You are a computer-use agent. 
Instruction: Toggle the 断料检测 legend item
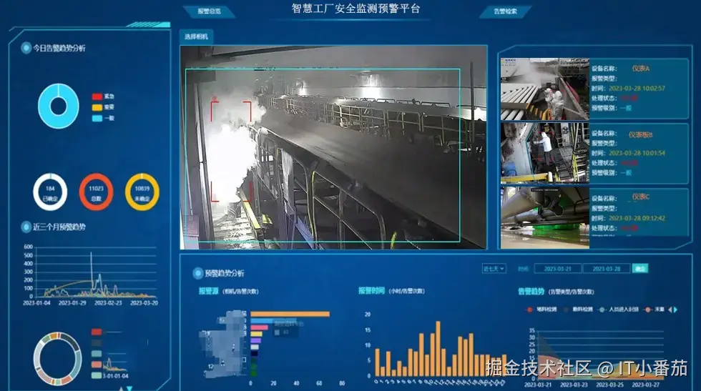coord(578,310)
